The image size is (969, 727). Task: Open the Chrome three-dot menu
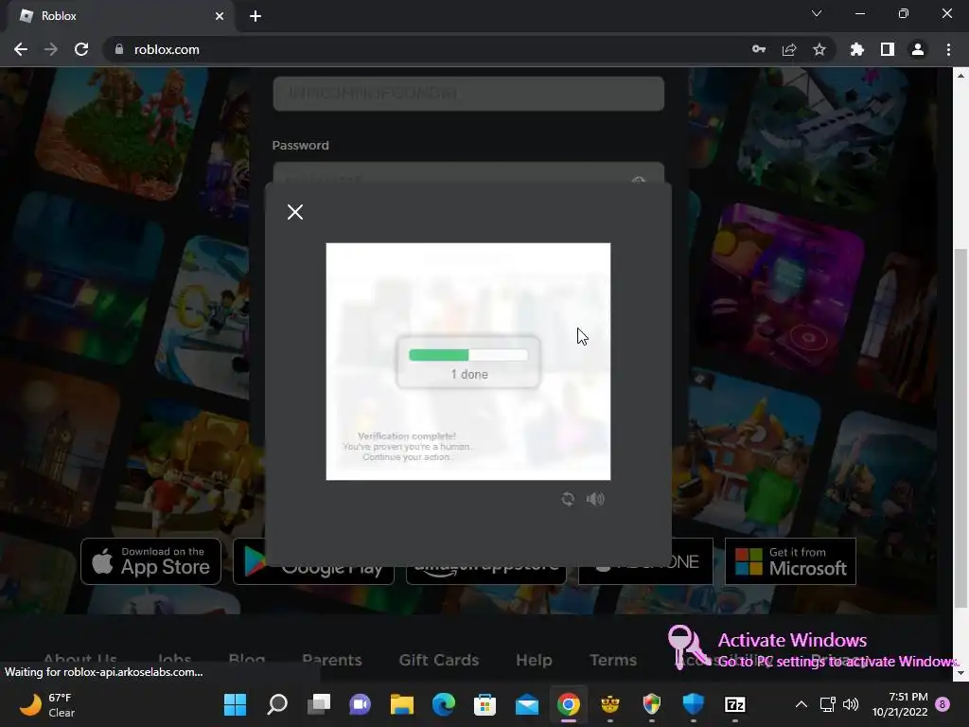click(x=948, y=49)
